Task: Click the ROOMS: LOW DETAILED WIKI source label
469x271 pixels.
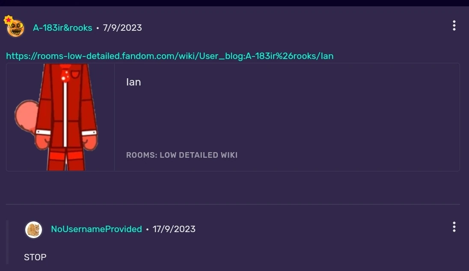Action: [x=182, y=155]
